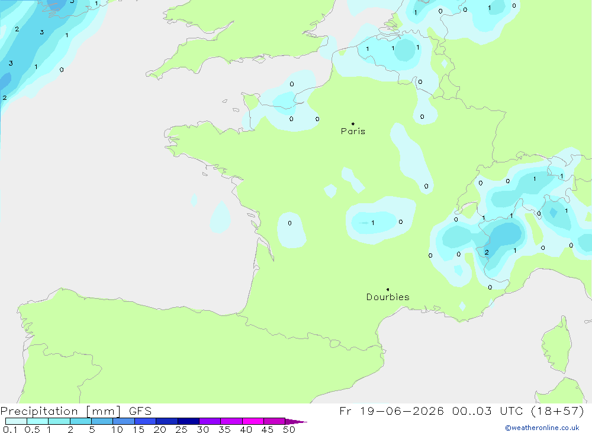This screenshot has width=592, height=433.
Task: Click the (18+57) model run text
Action: click(x=558, y=411)
